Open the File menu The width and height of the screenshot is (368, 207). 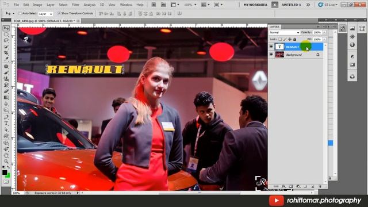16,5
